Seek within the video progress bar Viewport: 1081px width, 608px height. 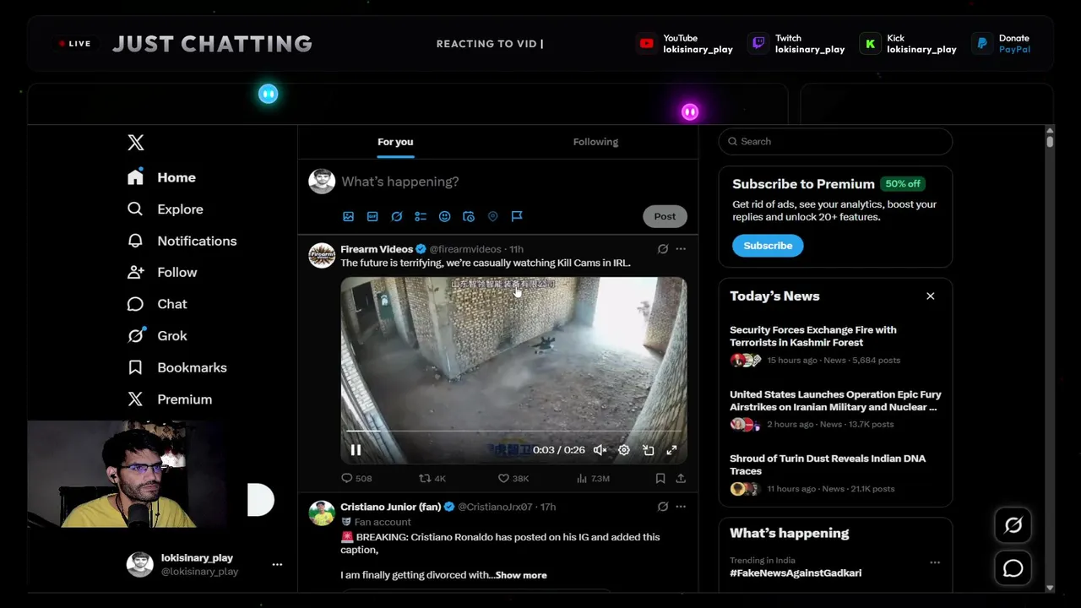tap(513, 432)
